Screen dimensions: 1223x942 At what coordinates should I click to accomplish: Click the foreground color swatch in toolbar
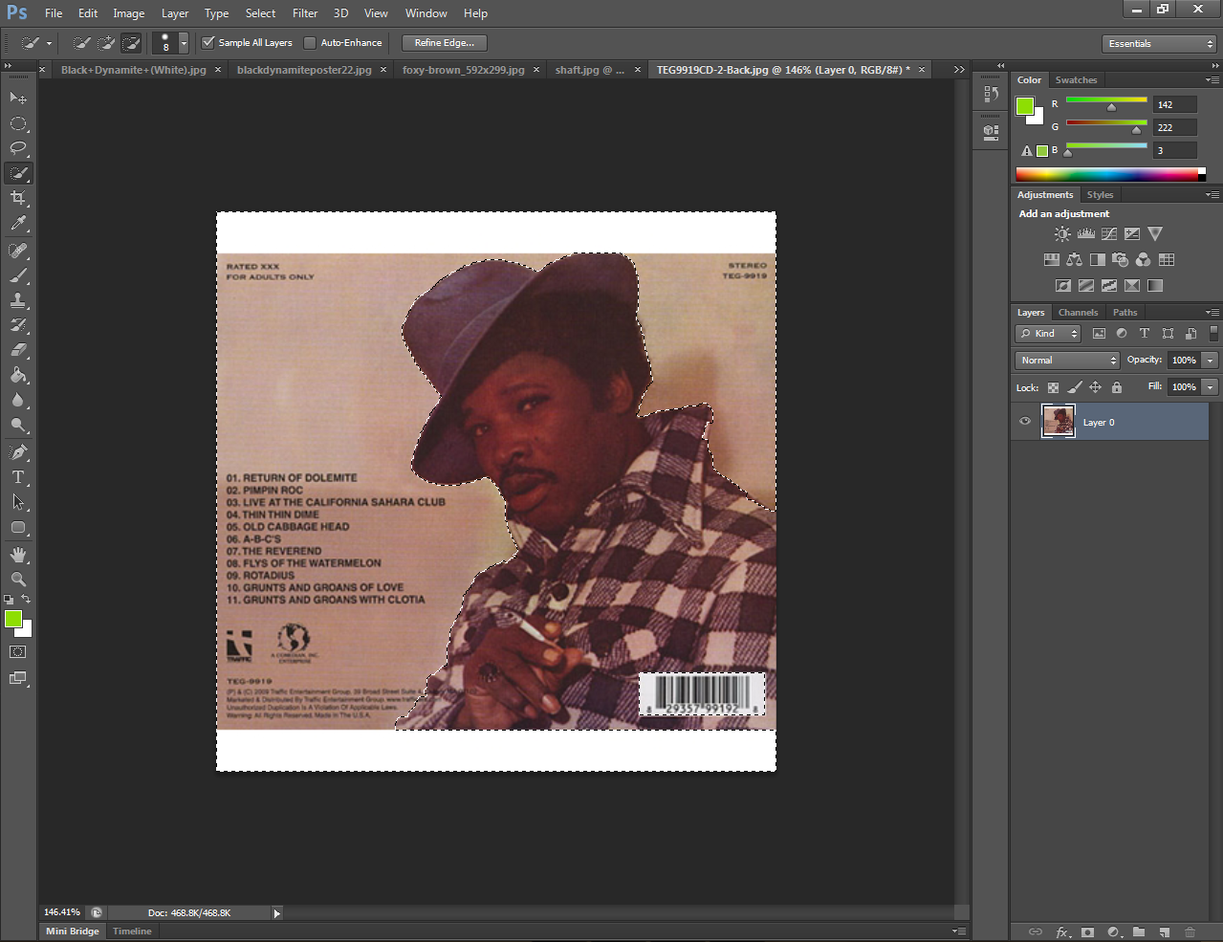point(13,619)
